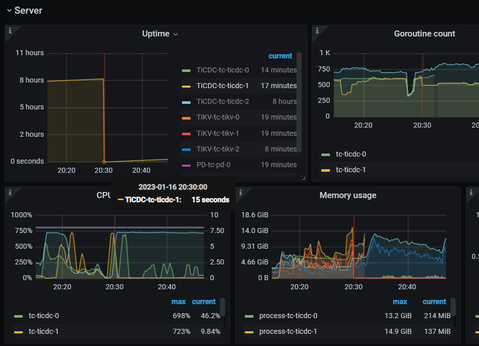Click the resize handle of the Uptime panel
Screen dimensions: 479x346
[x=302, y=177]
